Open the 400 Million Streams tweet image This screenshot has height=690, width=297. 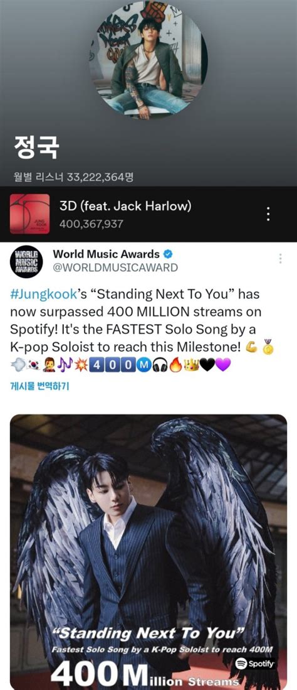click(x=148, y=552)
